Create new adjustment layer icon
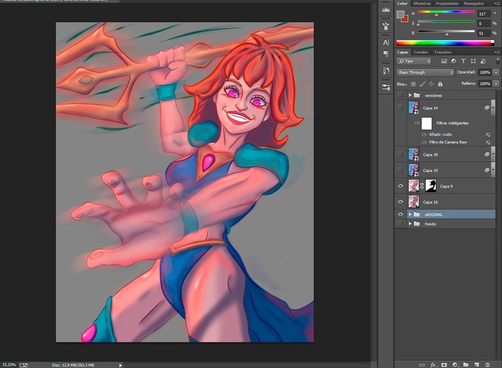 (455, 365)
